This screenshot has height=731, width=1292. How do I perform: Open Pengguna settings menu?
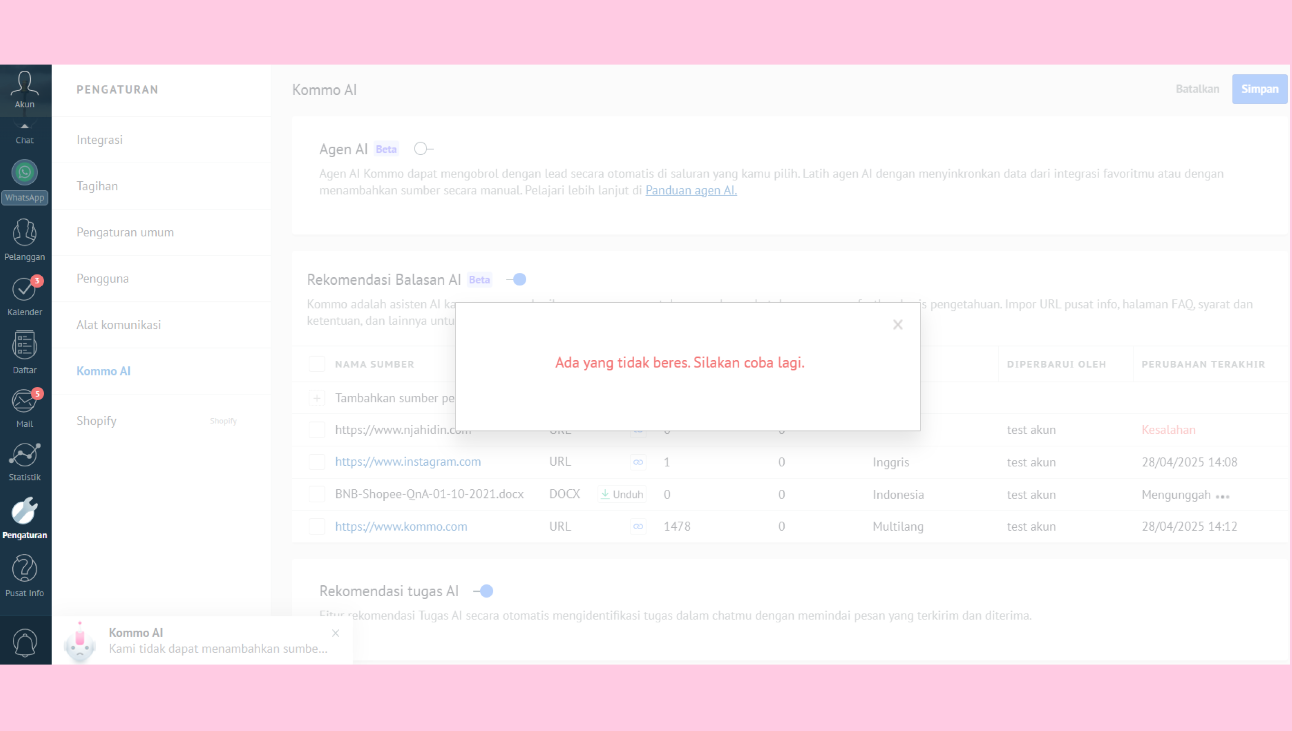(x=161, y=278)
